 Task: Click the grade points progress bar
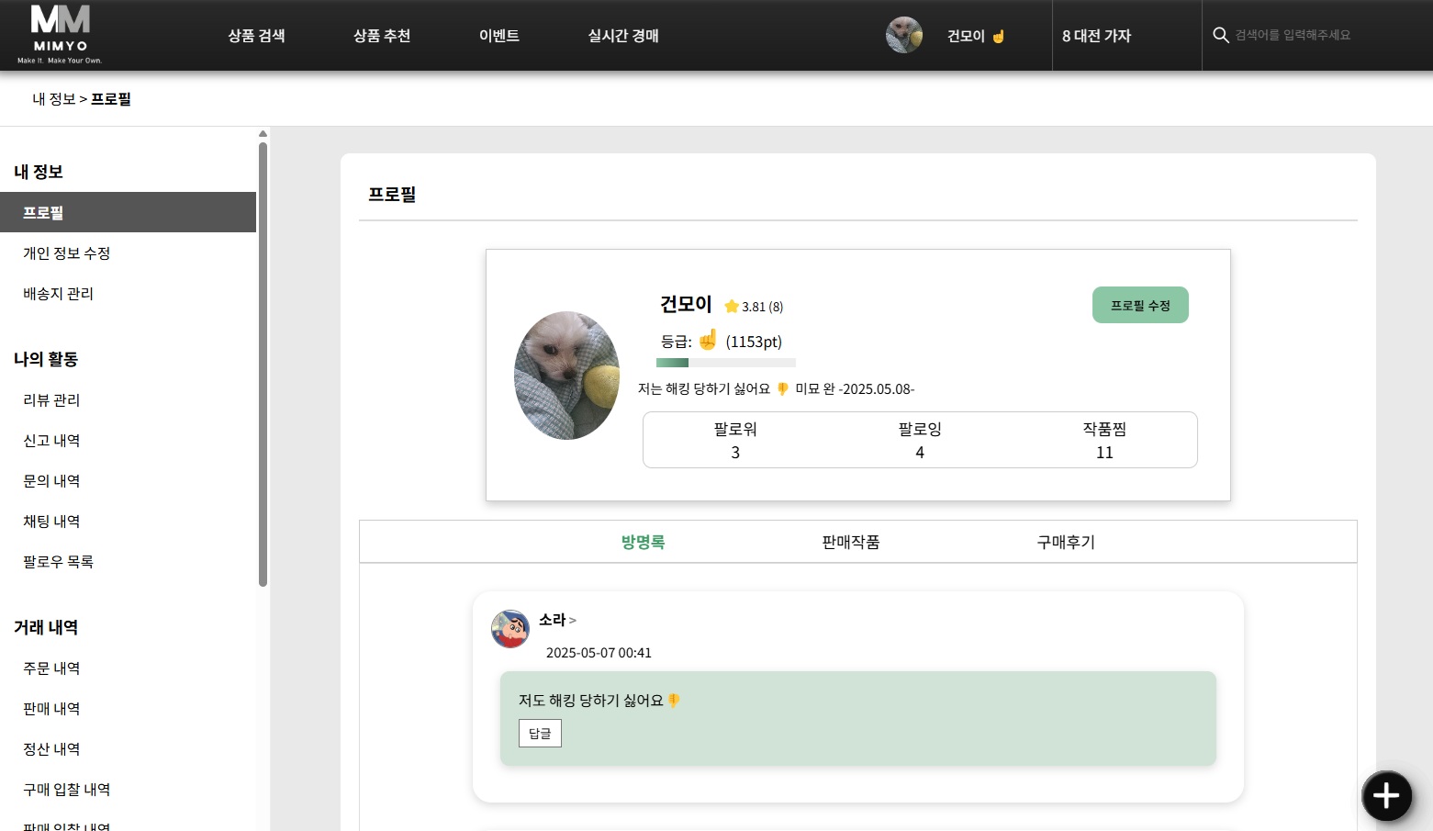point(726,363)
